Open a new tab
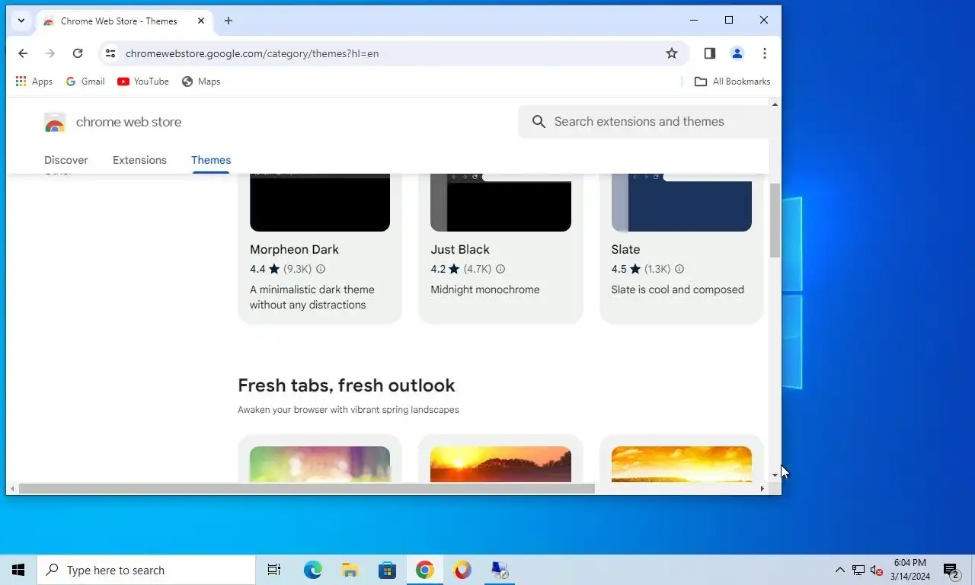 click(x=229, y=21)
